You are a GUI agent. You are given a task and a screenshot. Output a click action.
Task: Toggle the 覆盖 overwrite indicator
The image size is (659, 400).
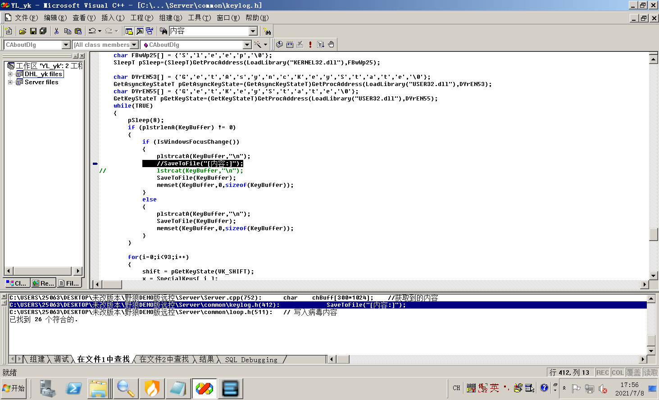click(633, 373)
